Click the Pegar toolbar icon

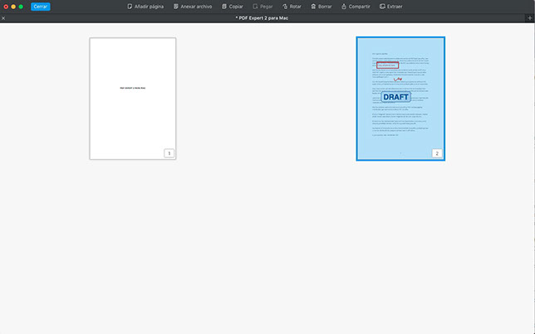click(256, 7)
